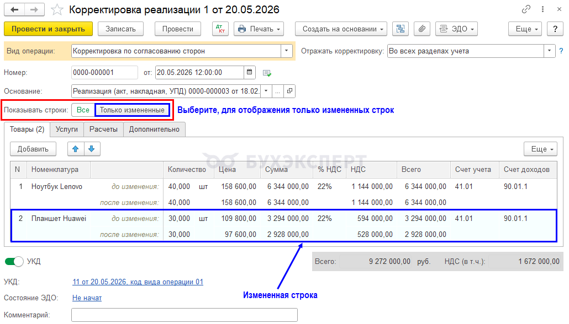569x324 pixels.
Task: Open the УКД link 11 от 20.05.2026
Action: point(138,282)
